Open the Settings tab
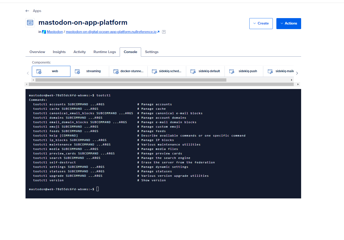The width and height of the screenshot is (344, 240). pos(152,52)
